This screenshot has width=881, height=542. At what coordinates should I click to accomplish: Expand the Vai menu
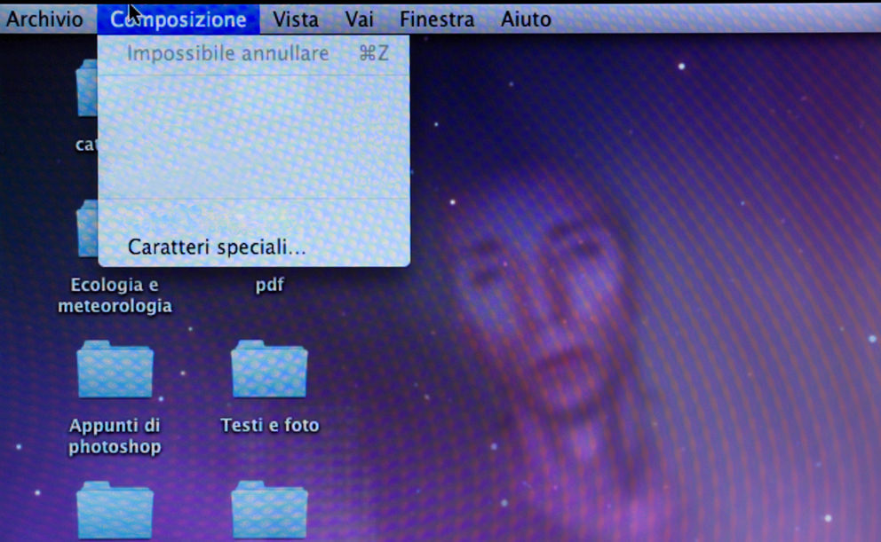[x=360, y=19]
